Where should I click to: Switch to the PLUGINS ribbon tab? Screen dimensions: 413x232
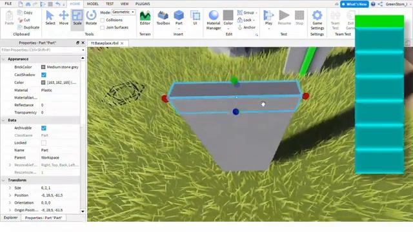point(143,4)
